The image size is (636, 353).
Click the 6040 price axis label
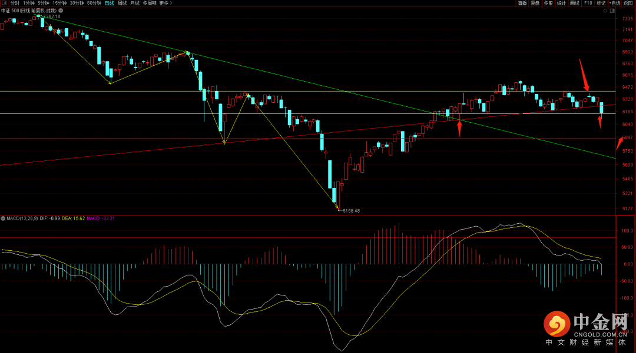click(x=628, y=125)
